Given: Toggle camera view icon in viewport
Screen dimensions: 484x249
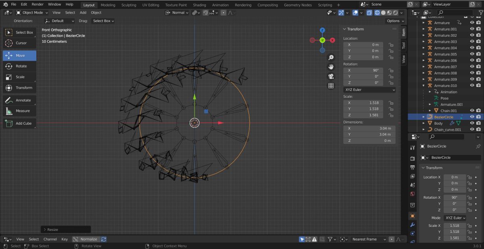Looking at the screenshot, I should coord(331,76).
